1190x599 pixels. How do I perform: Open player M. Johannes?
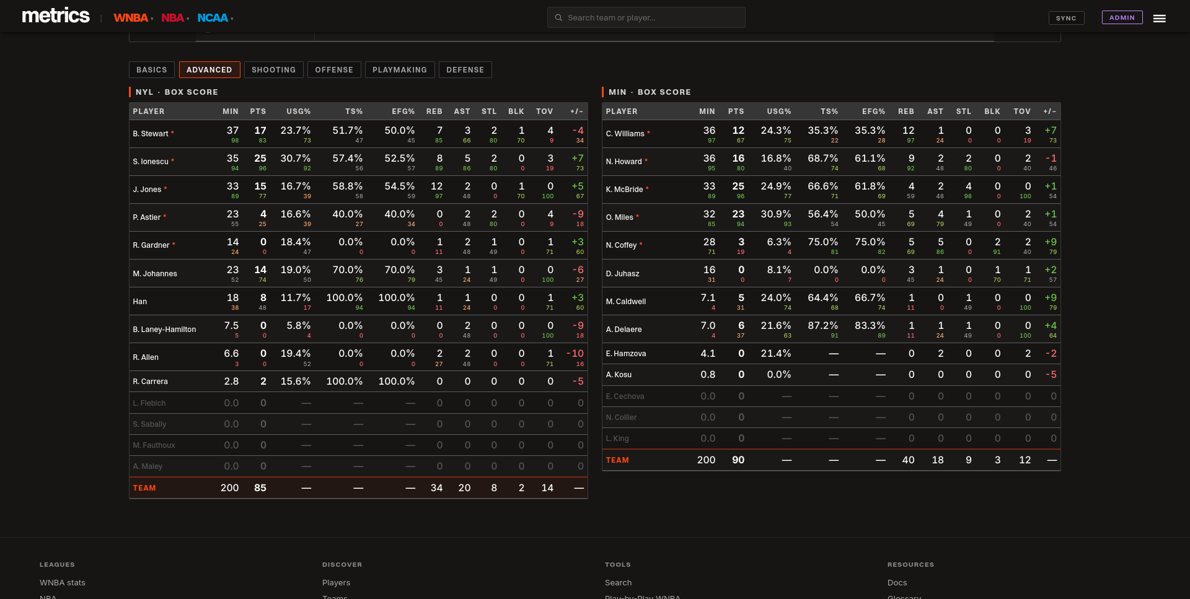click(155, 274)
